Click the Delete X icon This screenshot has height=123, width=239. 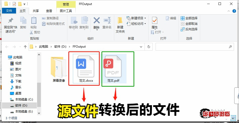pyautogui.click(x=96, y=21)
